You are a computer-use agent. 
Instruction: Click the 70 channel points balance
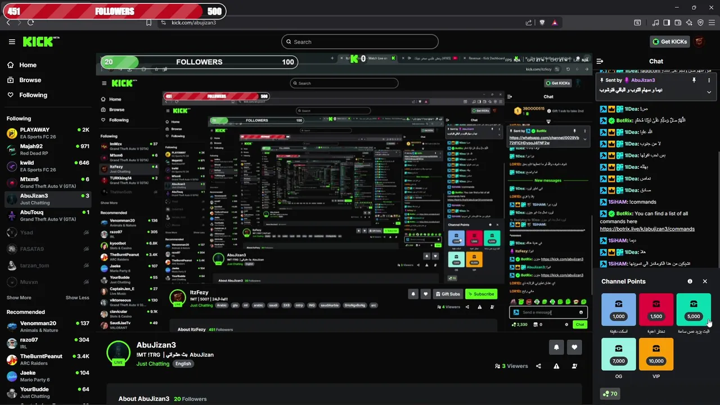point(610,394)
